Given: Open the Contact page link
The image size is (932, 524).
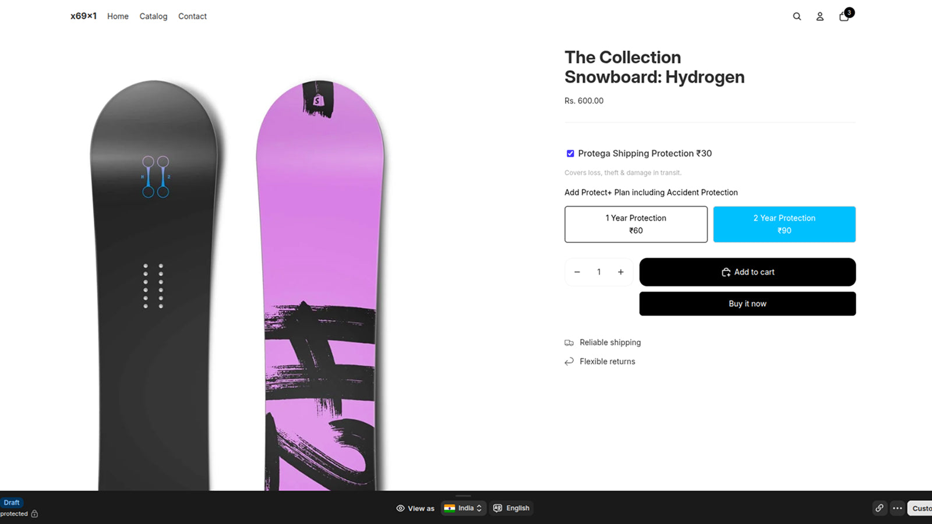Looking at the screenshot, I should 192,16.
